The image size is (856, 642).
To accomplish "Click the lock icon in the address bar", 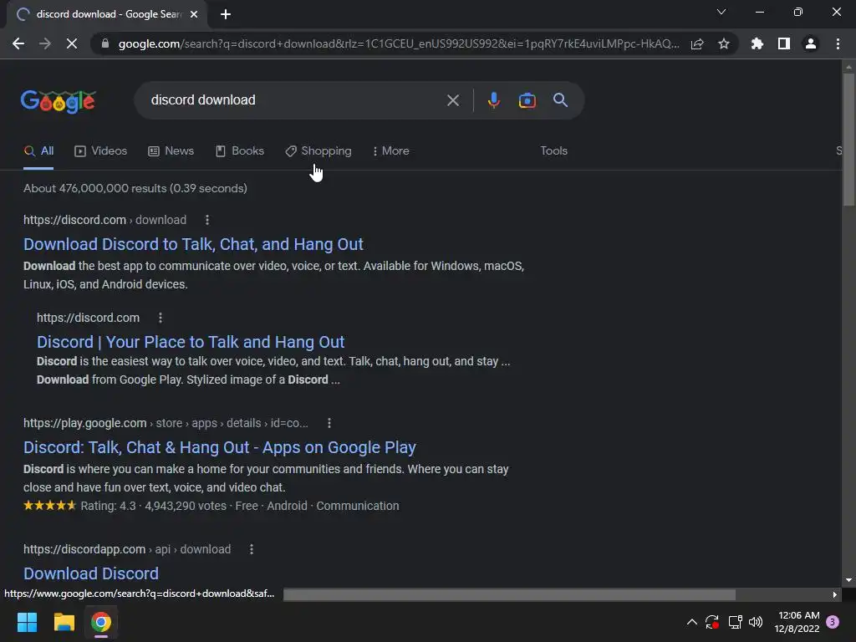I will point(105,43).
